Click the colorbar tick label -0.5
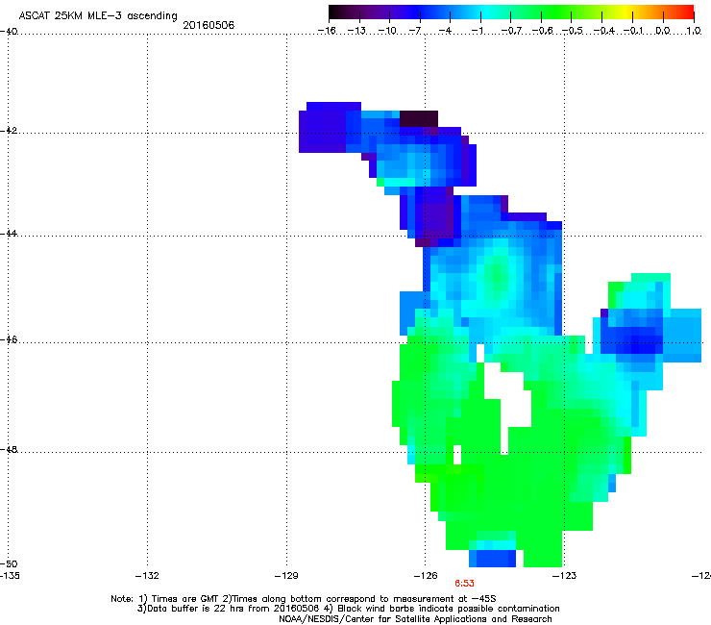Image resolution: width=711 pixels, height=625 pixels. click(573, 31)
